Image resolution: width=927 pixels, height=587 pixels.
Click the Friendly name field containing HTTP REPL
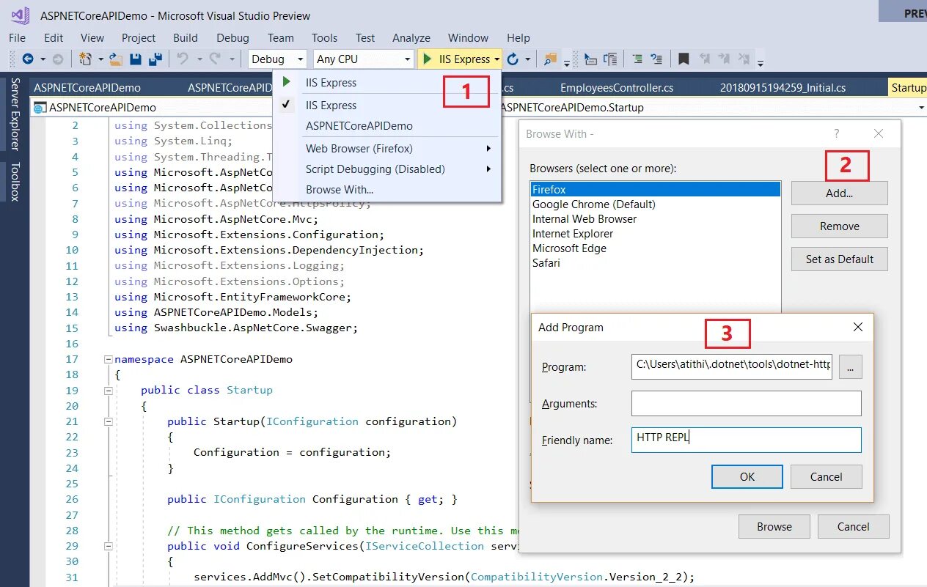747,440
